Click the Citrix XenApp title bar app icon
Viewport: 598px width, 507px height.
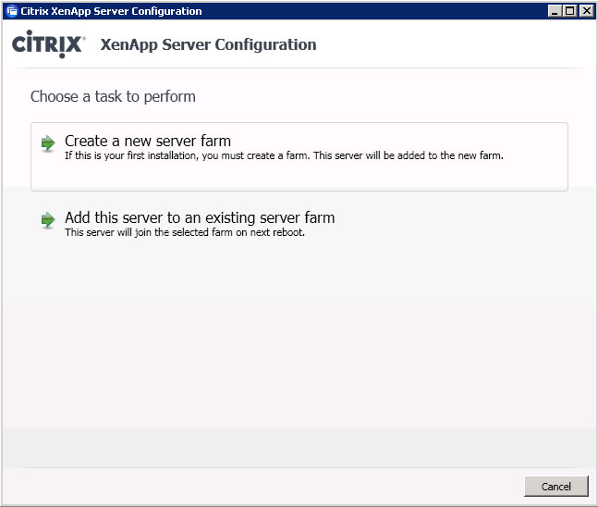click(12, 11)
